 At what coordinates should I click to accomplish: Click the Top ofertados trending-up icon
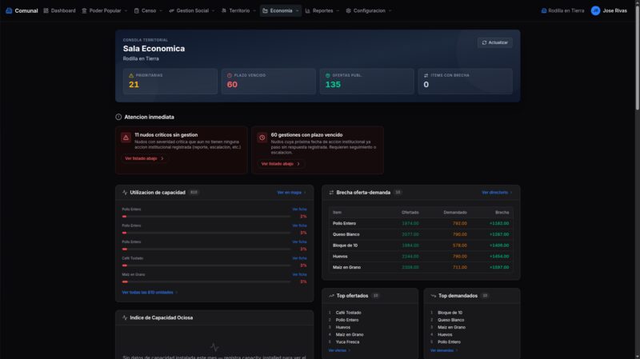click(331, 296)
